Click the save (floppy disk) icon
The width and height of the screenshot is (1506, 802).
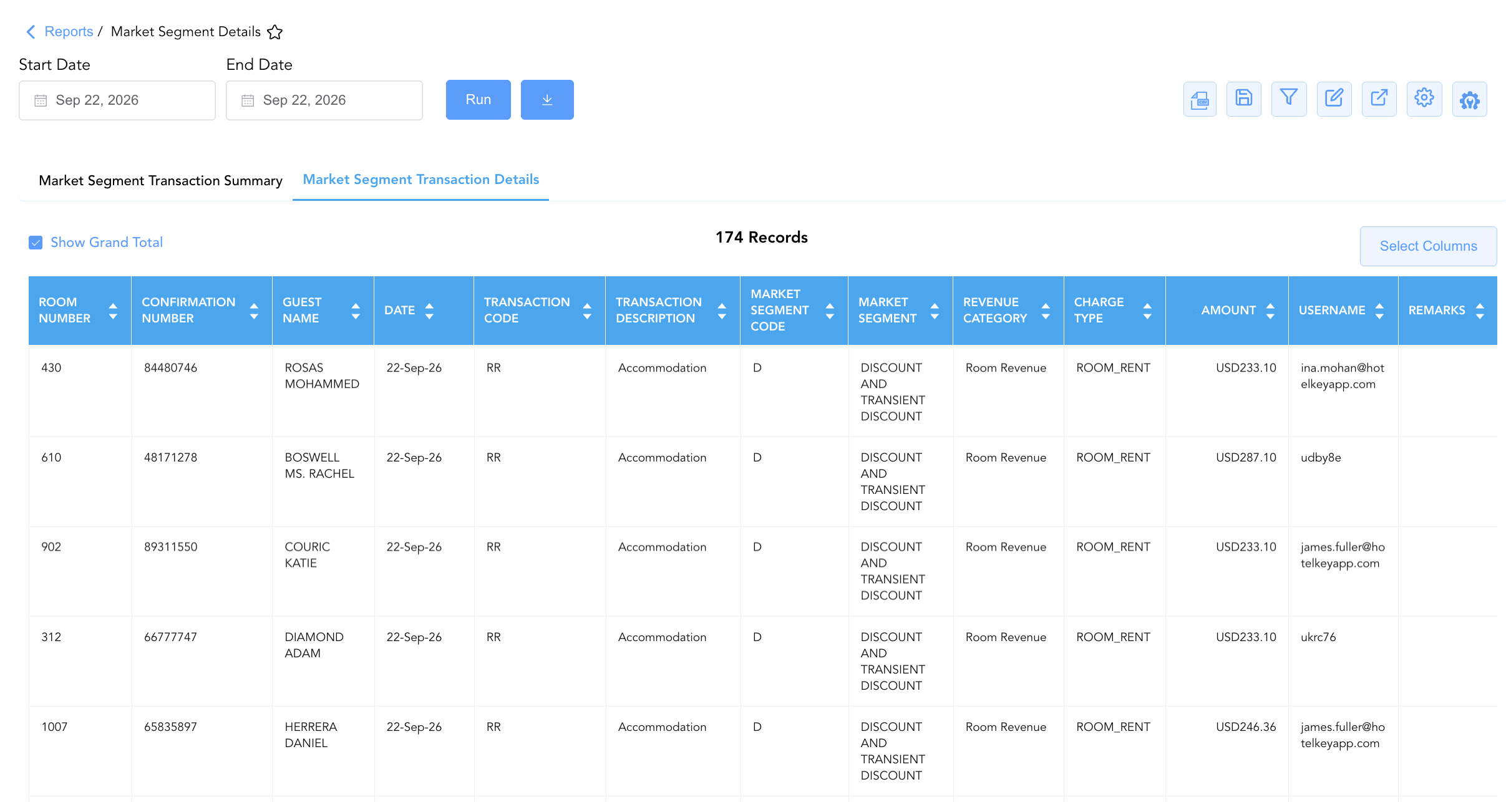(1244, 99)
